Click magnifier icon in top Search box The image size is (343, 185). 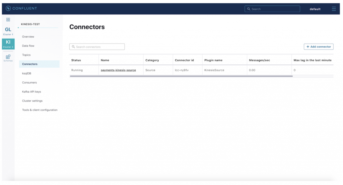click(x=249, y=9)
